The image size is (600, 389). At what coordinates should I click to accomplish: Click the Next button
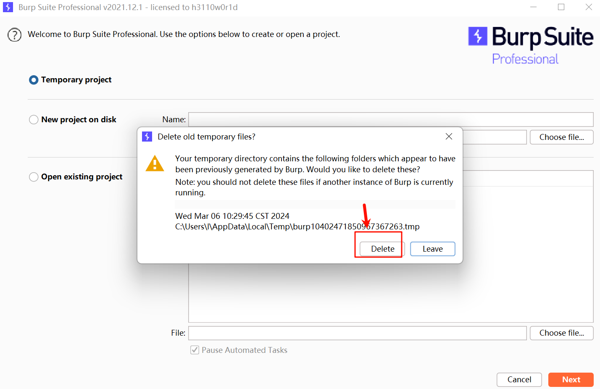click(x=571, y=379)
